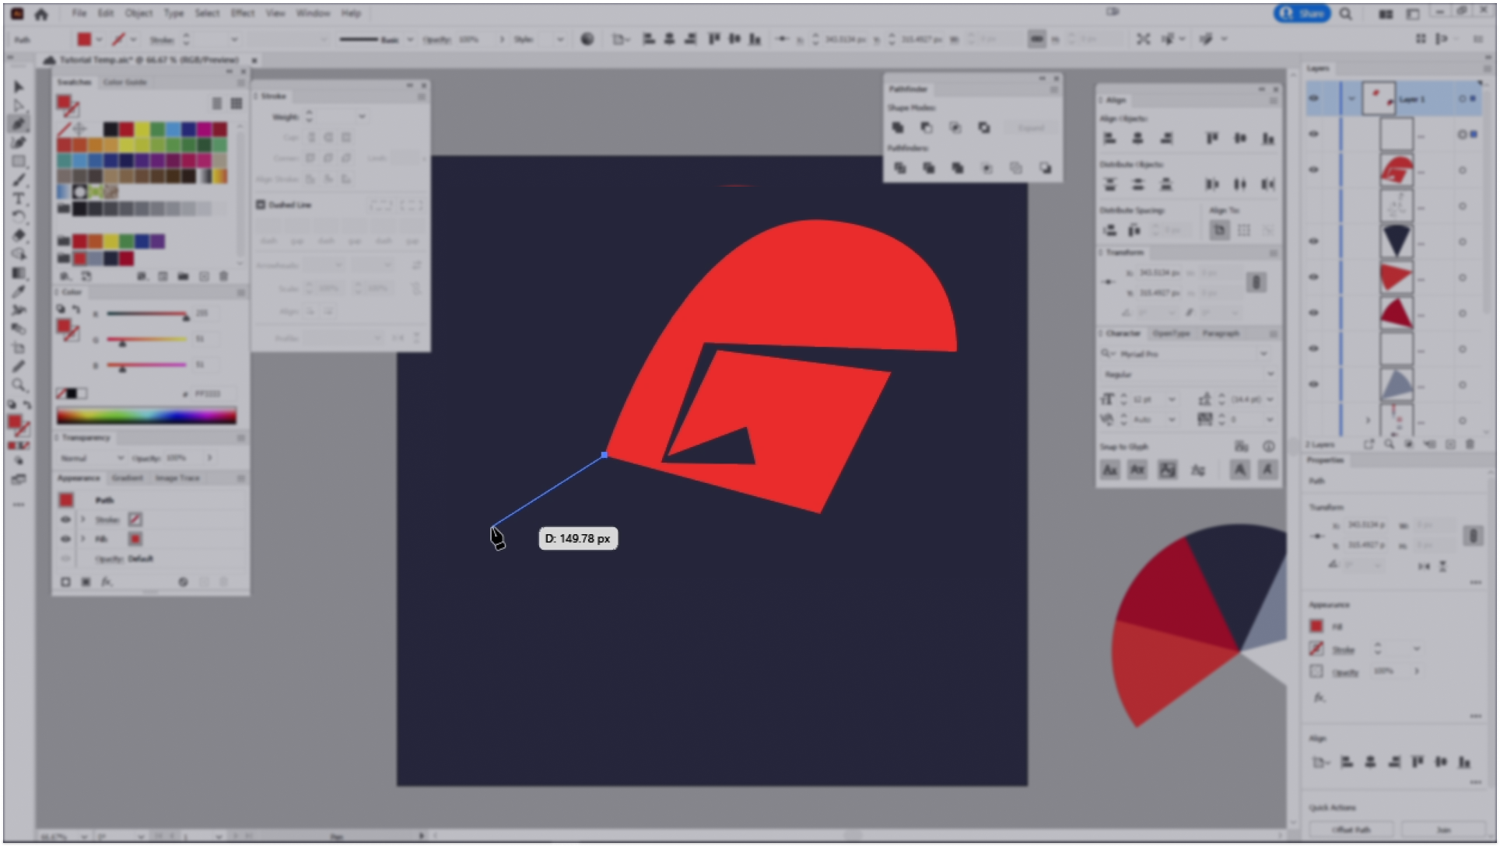Click the Unite shape mode in Pathfinder
Screen dimensions: 1500x846
(x=898, y=128)
